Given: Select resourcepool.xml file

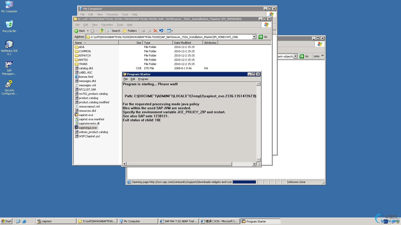Looking at the screenshot, I should [87, 106].
